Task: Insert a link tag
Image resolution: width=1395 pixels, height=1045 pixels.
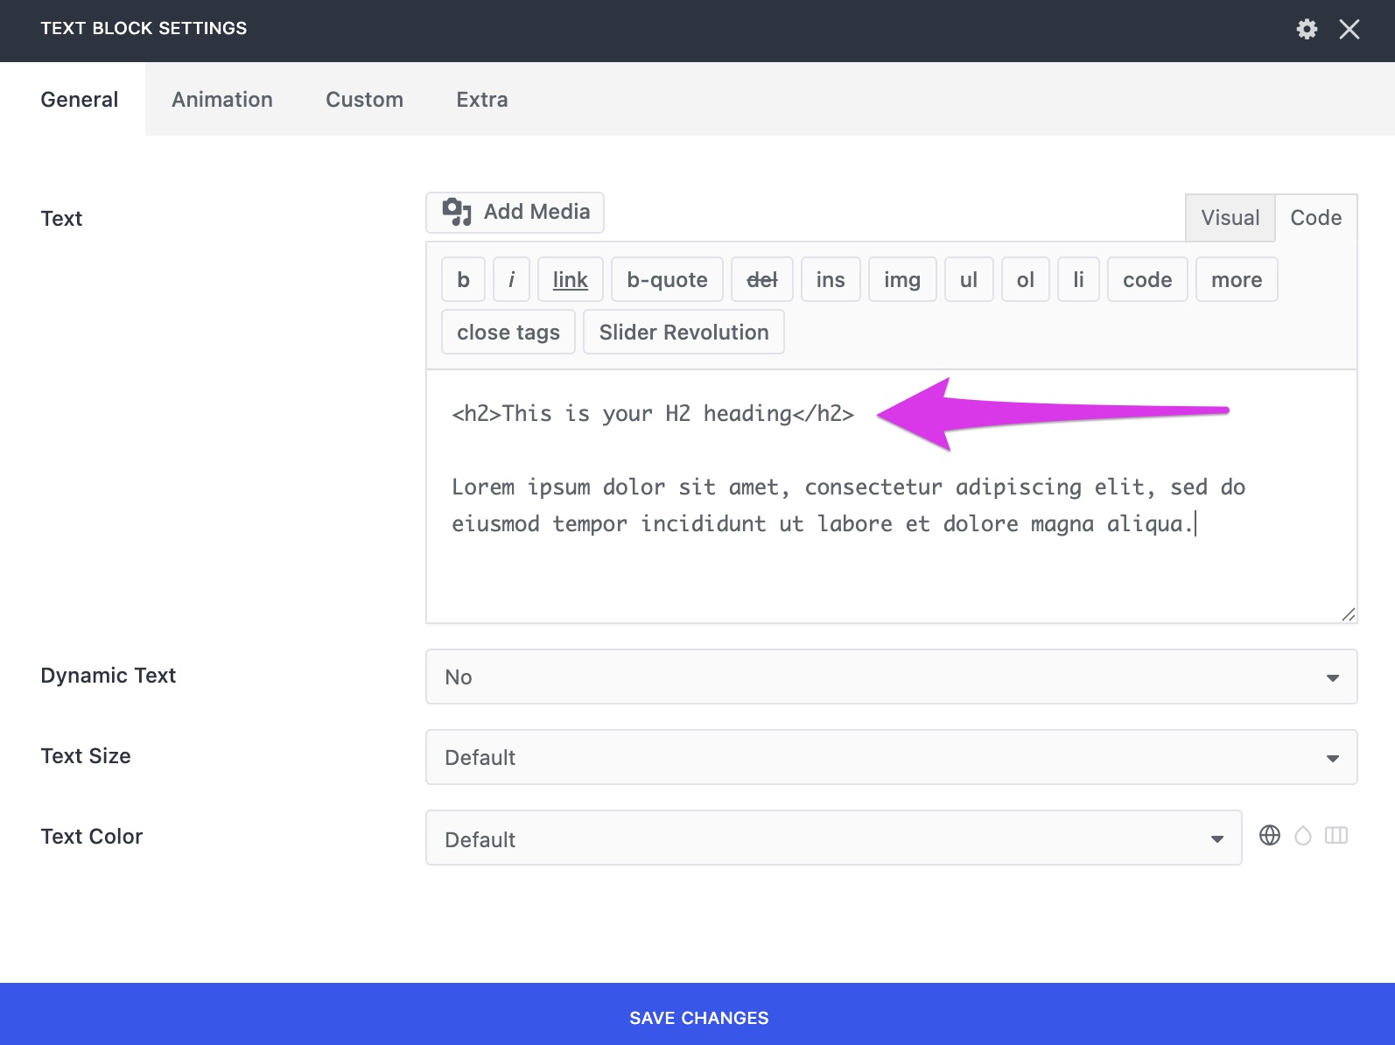Action: 570,279
